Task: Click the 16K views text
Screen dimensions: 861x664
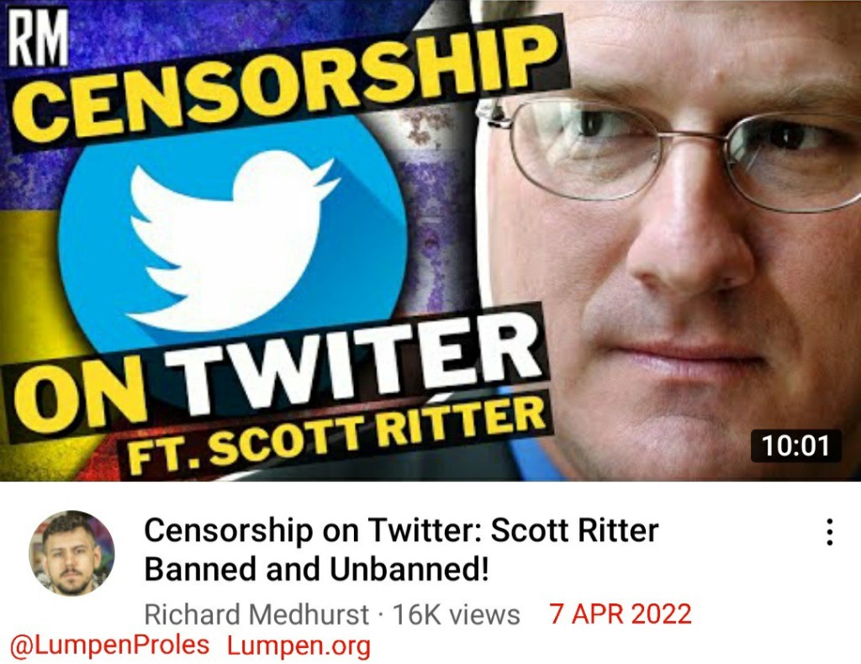Action: [x=457, y=614]
